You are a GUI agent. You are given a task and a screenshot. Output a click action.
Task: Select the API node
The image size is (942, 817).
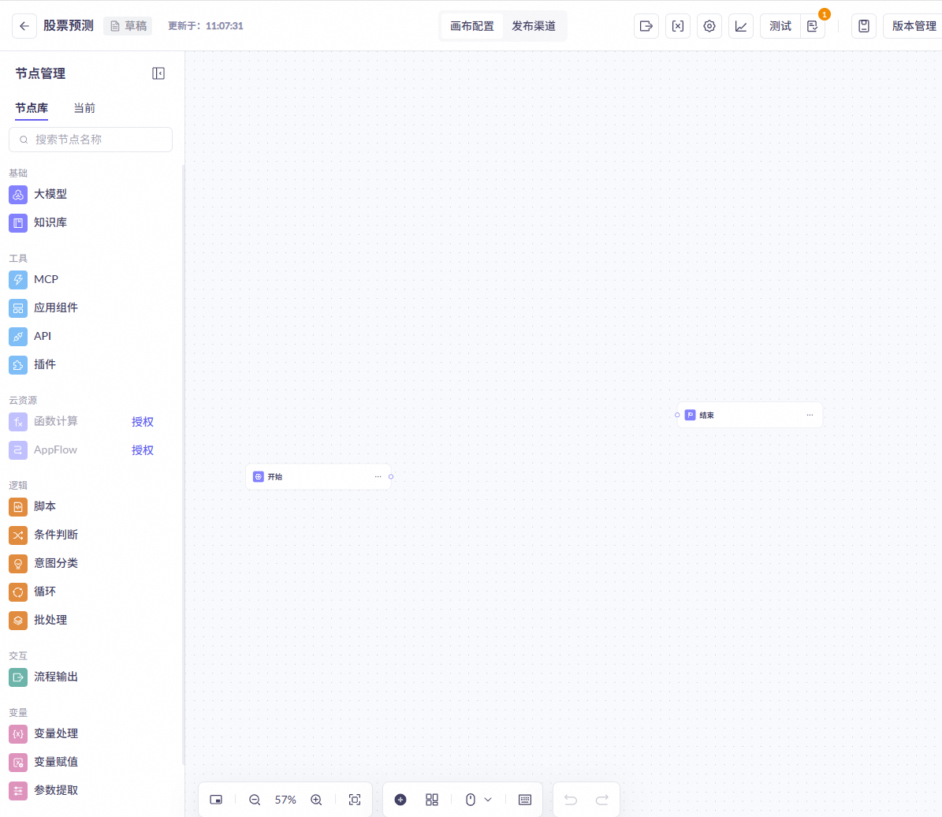click(x=30, y=336)
